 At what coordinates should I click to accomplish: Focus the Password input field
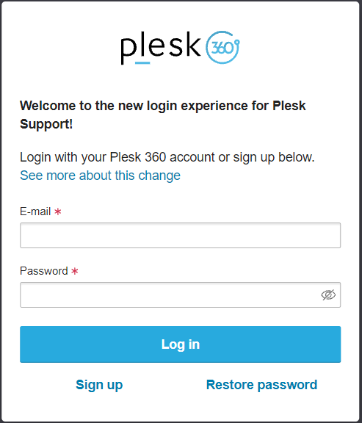pyautogui.click(x=180, y=295)
